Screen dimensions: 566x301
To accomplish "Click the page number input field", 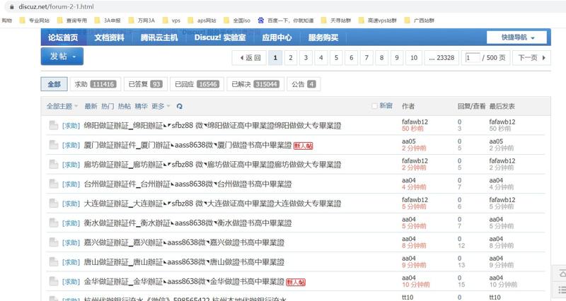I will tap(472, 57).
